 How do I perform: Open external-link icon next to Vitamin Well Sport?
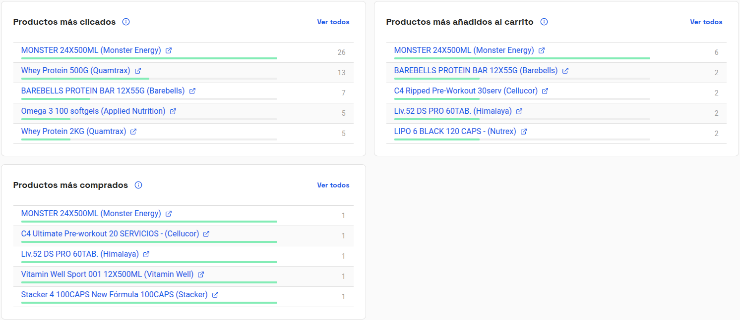click(x=201, y=274)
